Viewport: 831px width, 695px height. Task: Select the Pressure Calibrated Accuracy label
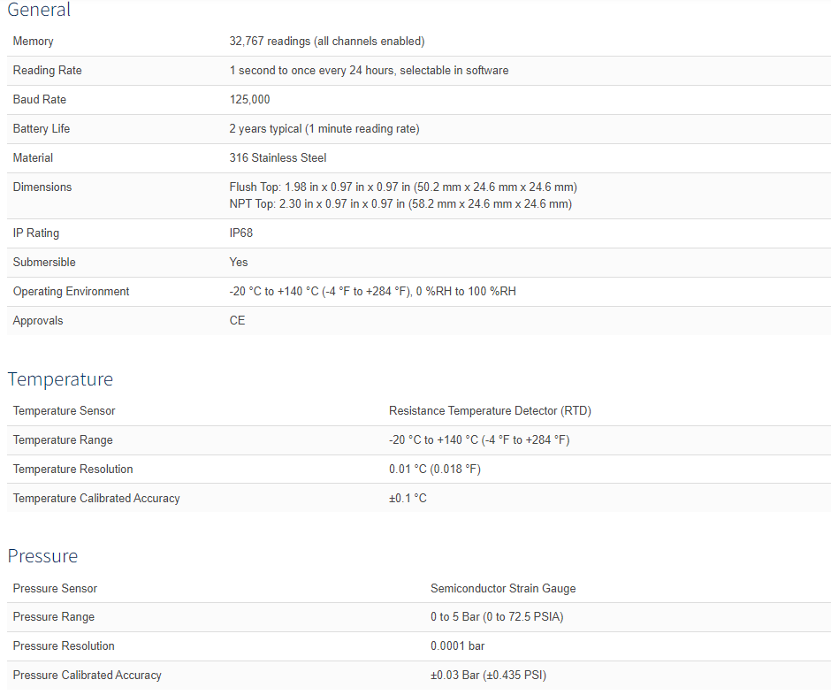click(x=87, y=675)
